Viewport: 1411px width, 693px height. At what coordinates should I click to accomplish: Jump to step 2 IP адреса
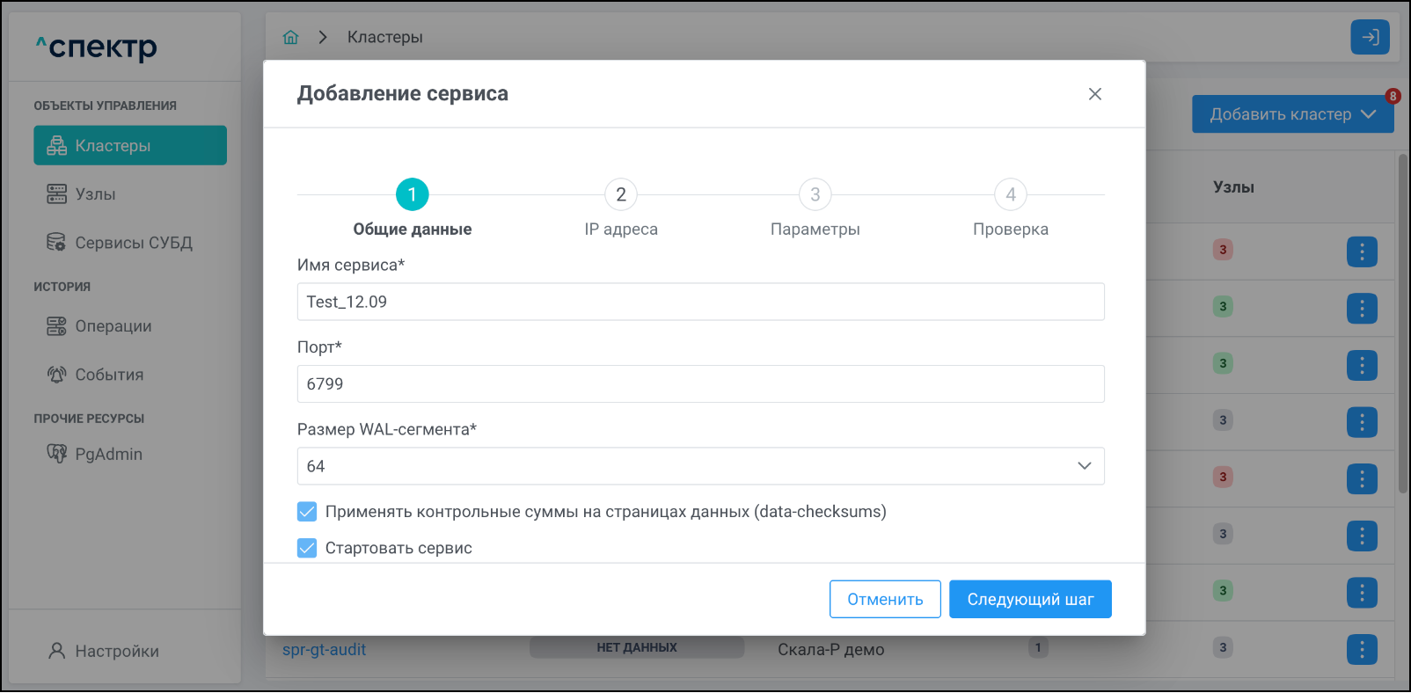621,194
